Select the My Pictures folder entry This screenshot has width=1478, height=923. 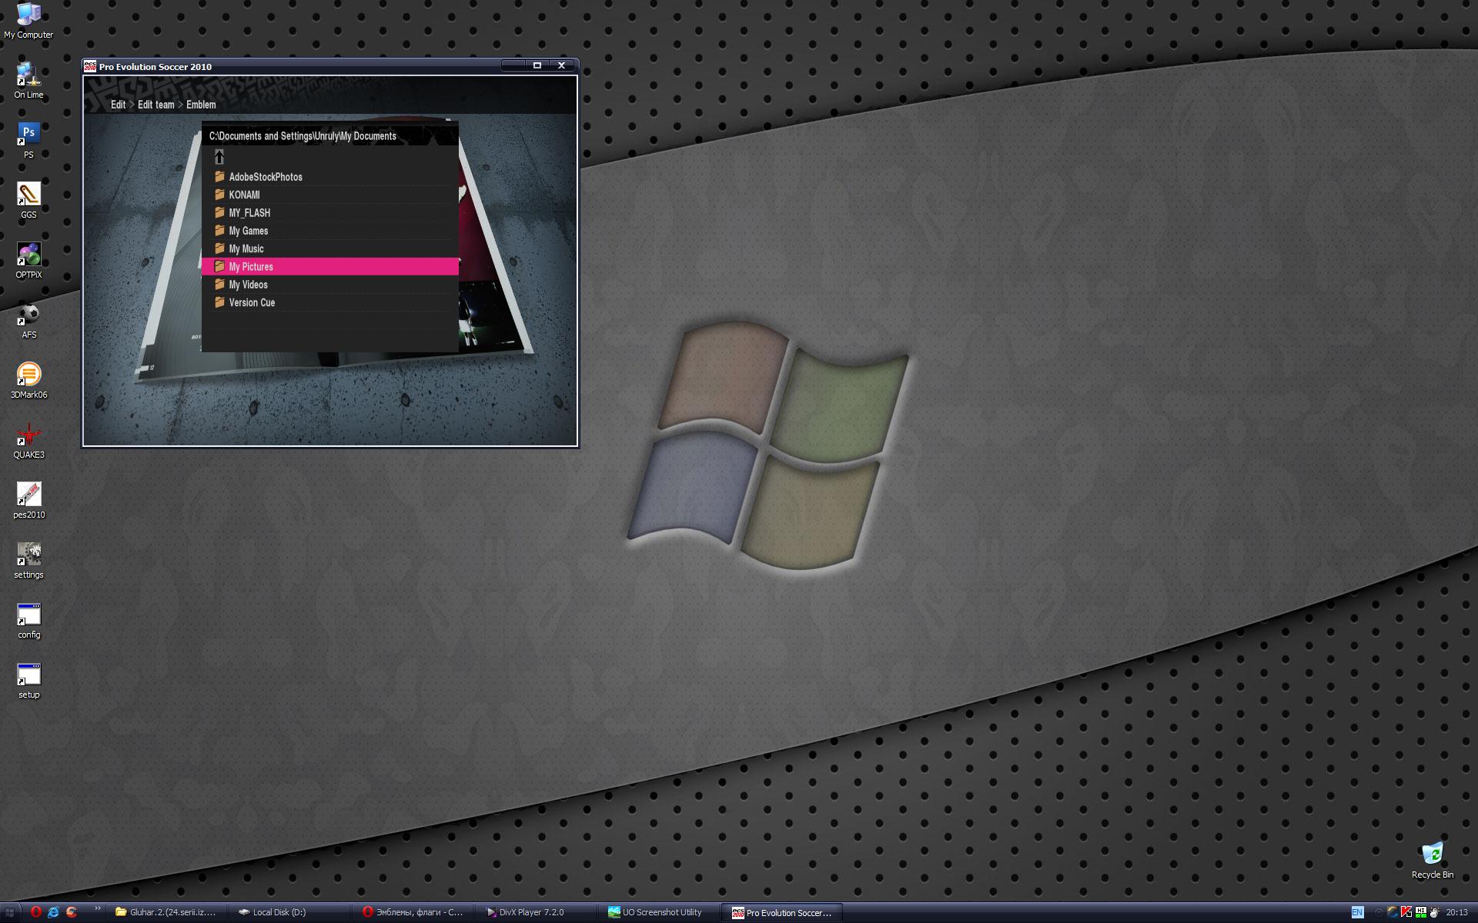click(251, 267)
